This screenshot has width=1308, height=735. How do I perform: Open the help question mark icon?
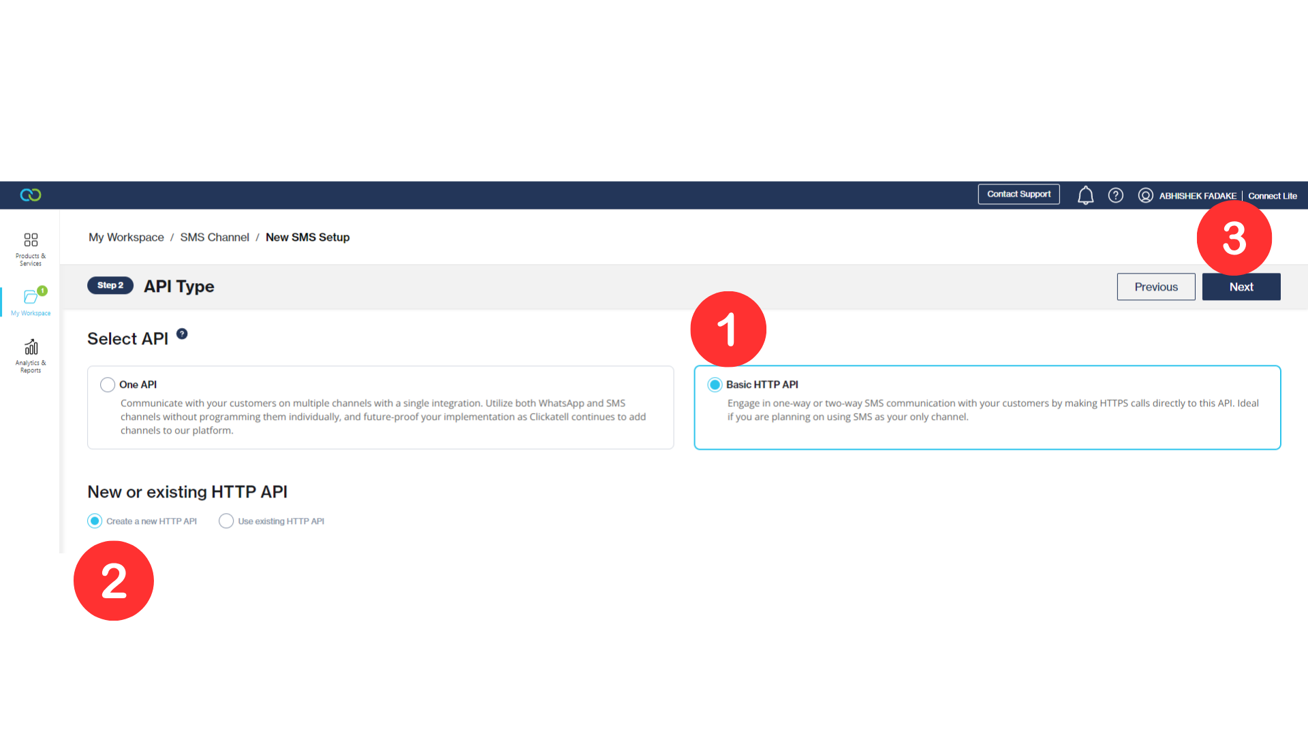click(1115, 195)
